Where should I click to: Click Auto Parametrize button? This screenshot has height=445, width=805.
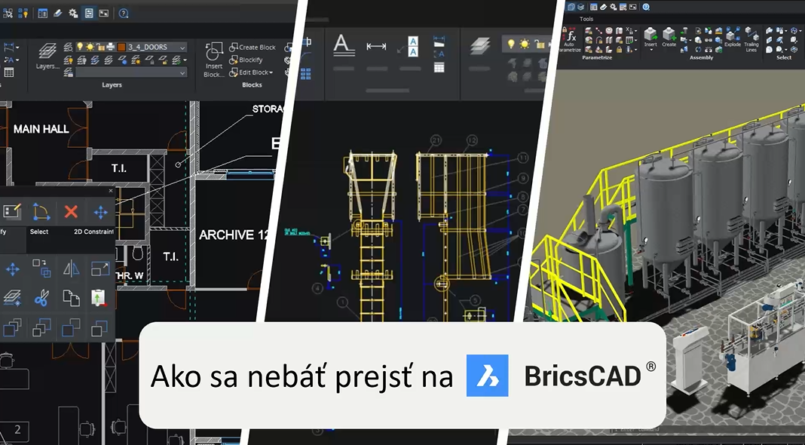pos(569,41)
